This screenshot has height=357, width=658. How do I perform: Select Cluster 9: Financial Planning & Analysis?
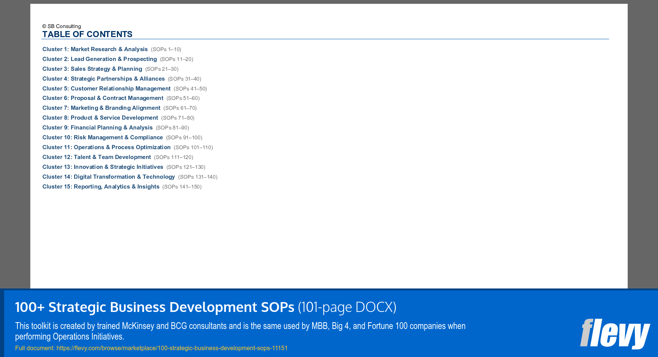[97, 128]
